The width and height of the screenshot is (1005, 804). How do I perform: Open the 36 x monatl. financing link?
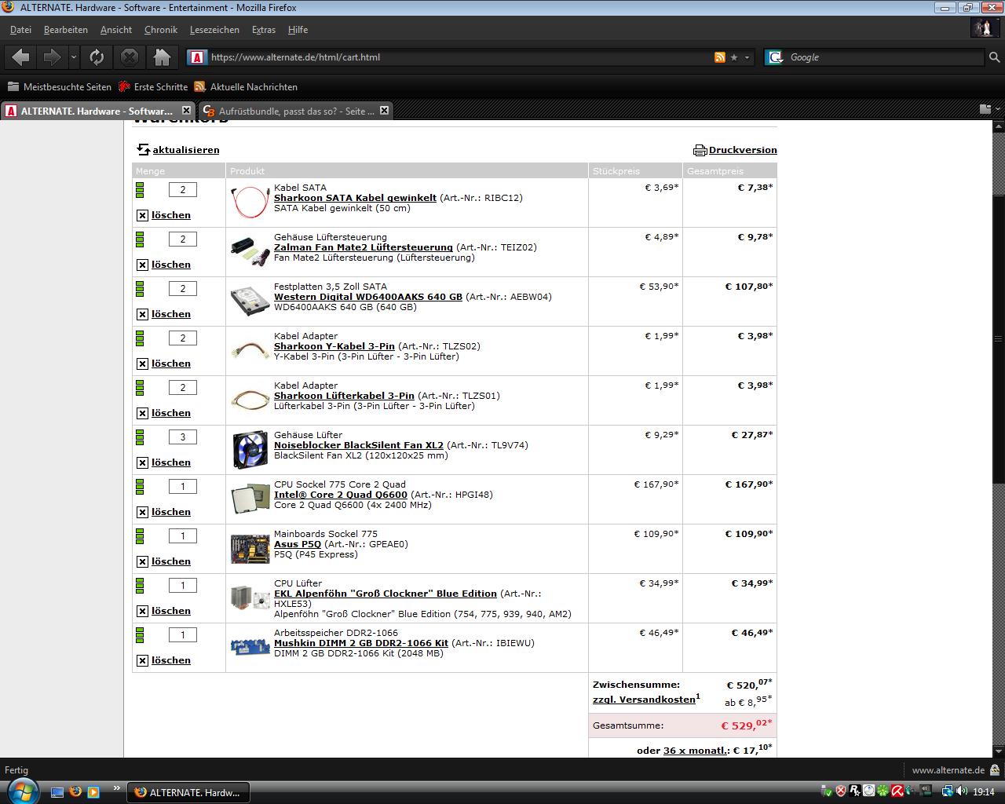click(x=696, y=751)
